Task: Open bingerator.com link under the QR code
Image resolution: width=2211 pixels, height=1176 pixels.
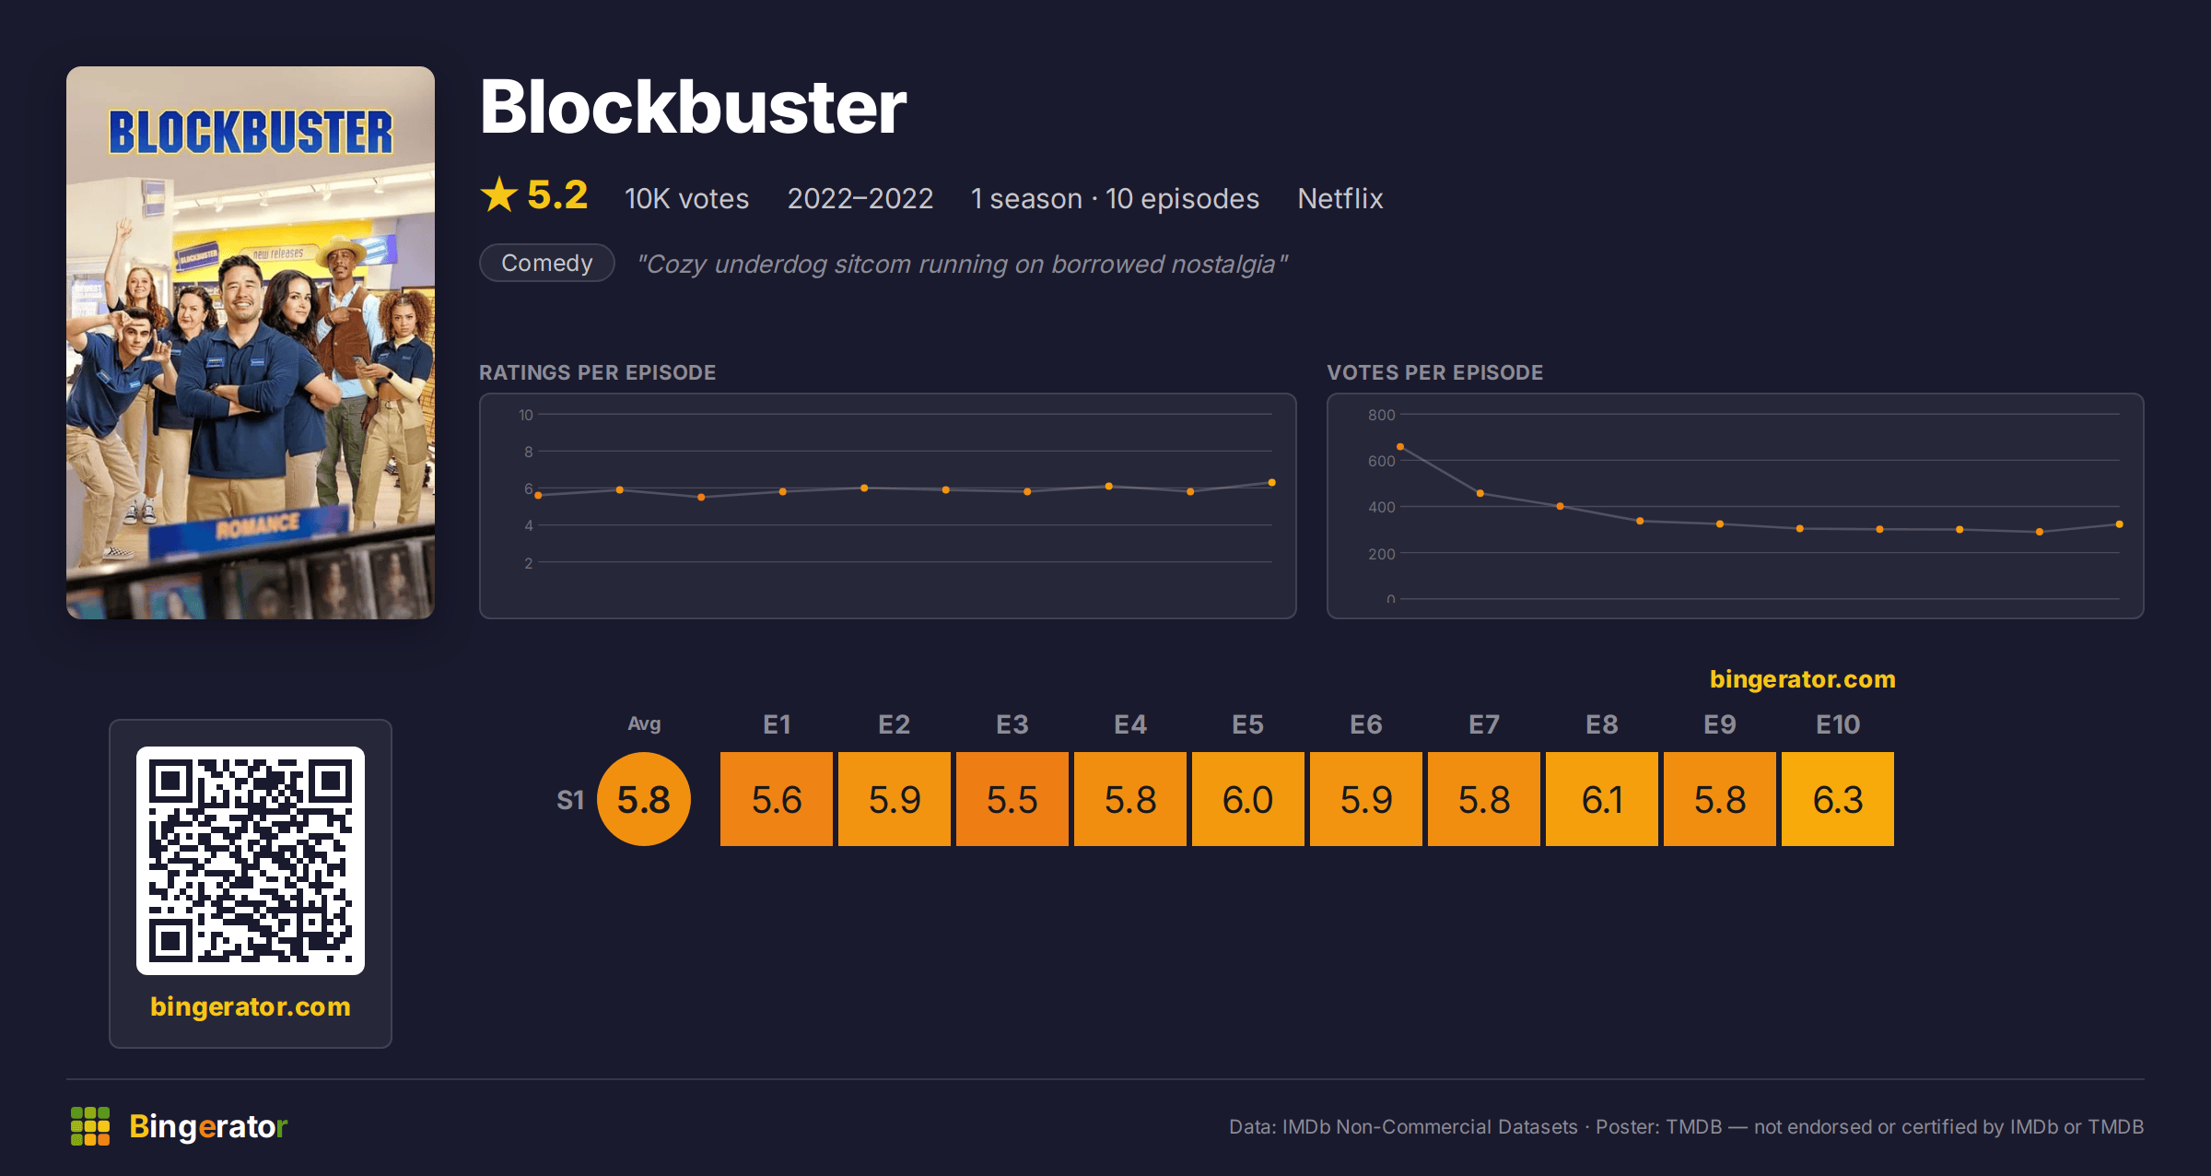Action: 251,1005
